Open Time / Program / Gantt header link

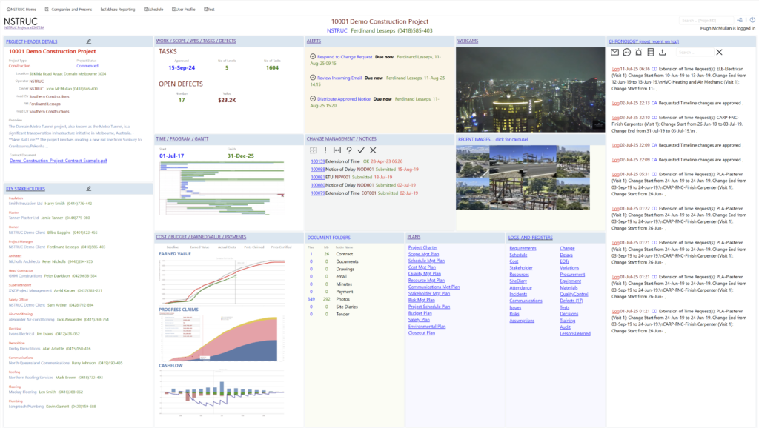[182, 138]
